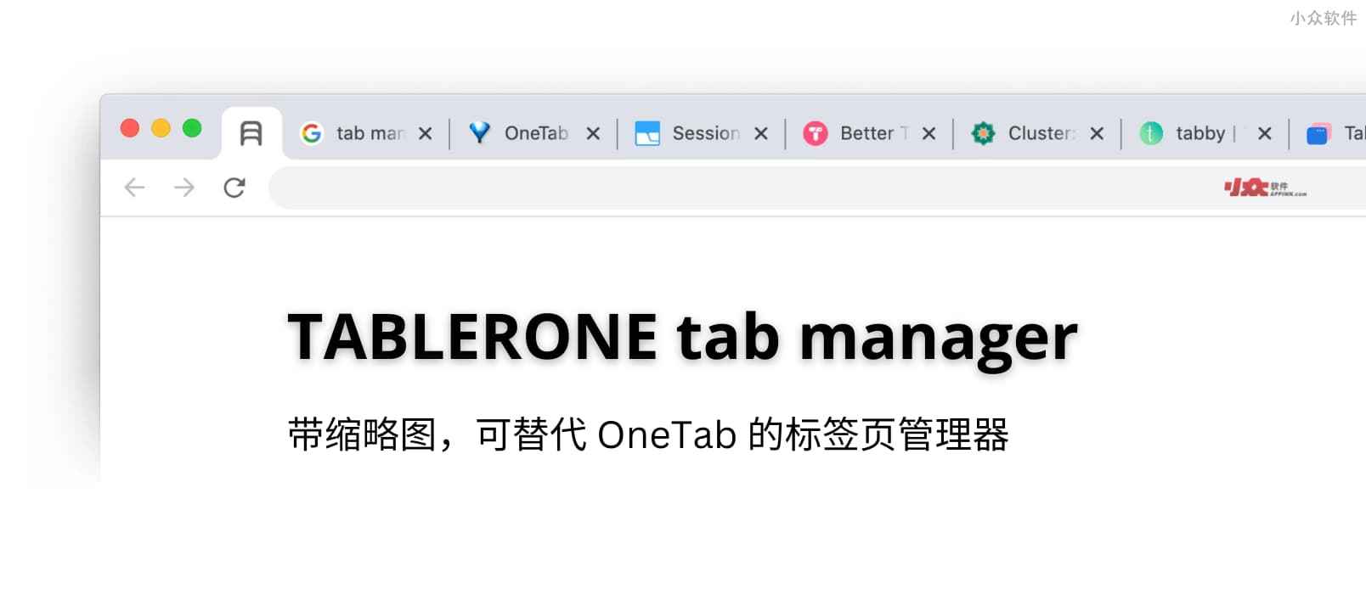Close the tab man tab

(426, 133)
